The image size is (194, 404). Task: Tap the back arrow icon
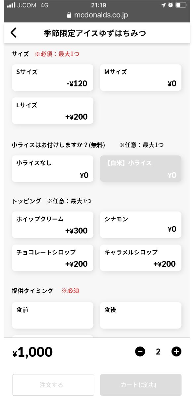tap(13, 32)
